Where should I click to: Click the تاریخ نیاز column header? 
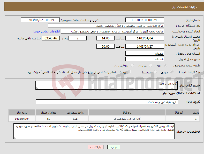click(x=22, y=113)
